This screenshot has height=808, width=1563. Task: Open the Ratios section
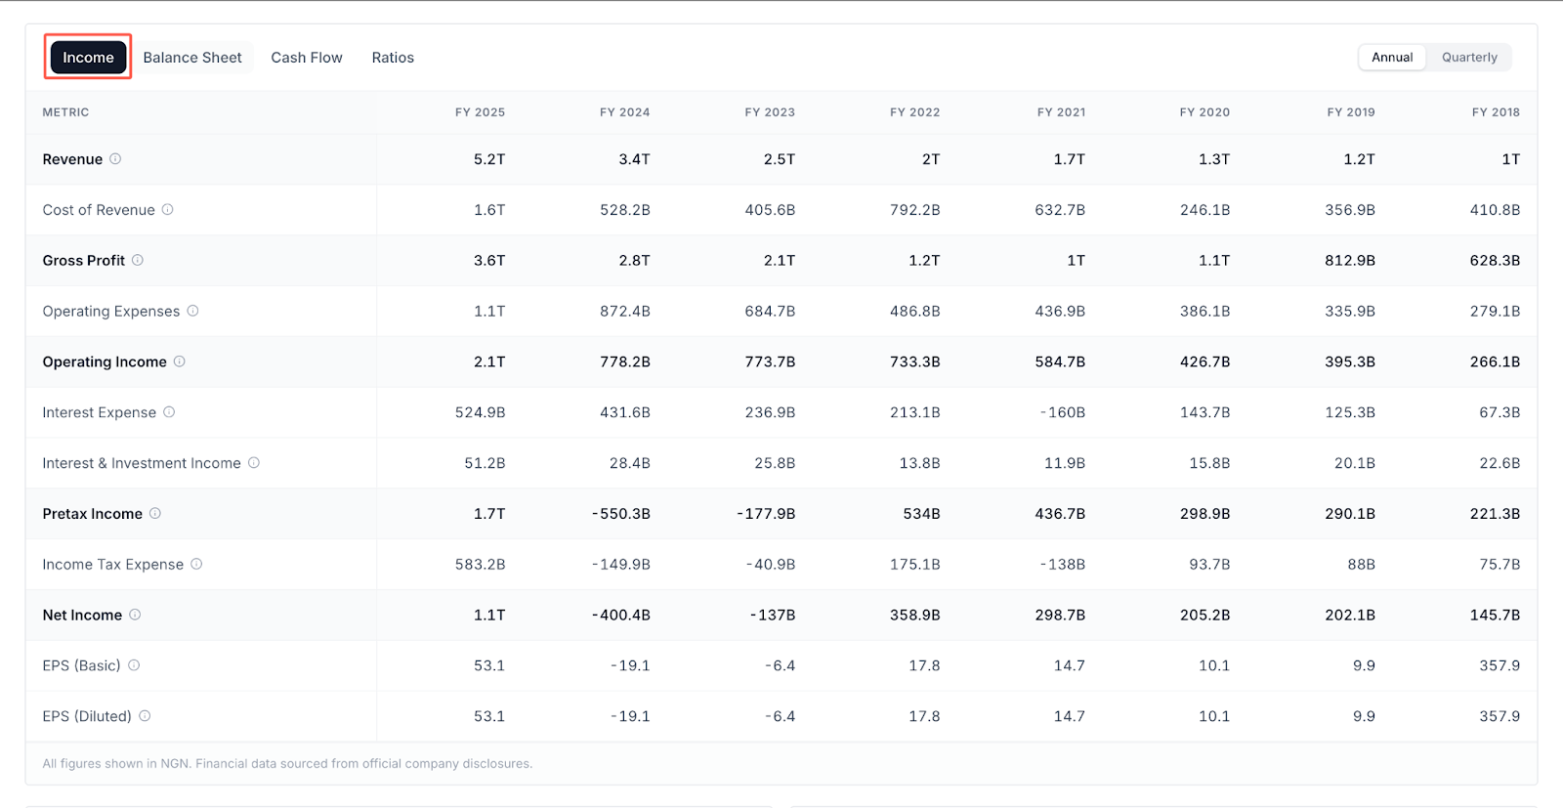392,57
